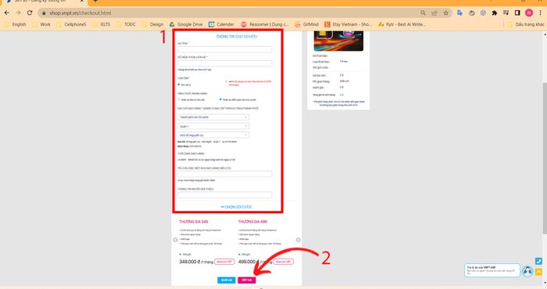Collapse the Chọn gói cước section
This screenshot has width=547, height=289.
[236, 207]
